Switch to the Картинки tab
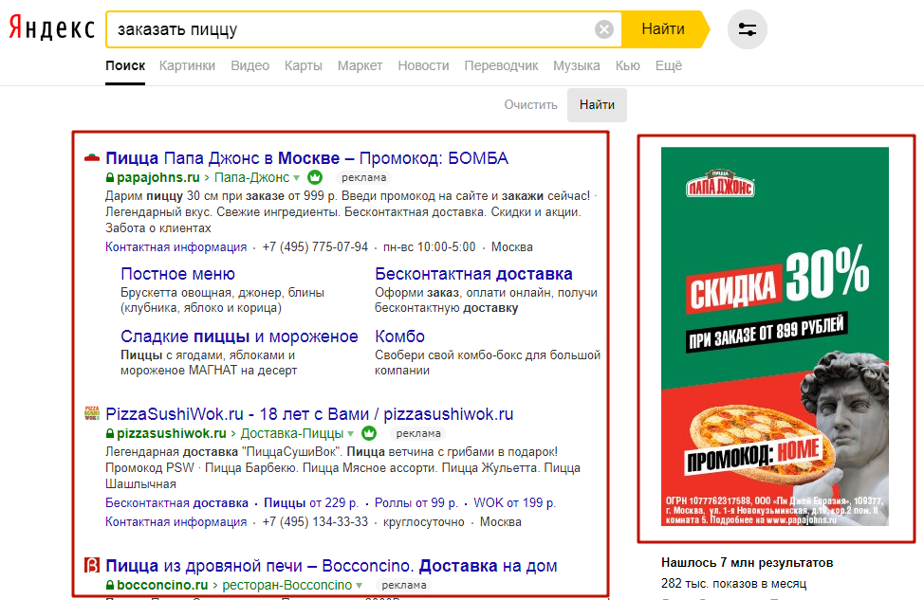924x600 pixels. point(188,66)
